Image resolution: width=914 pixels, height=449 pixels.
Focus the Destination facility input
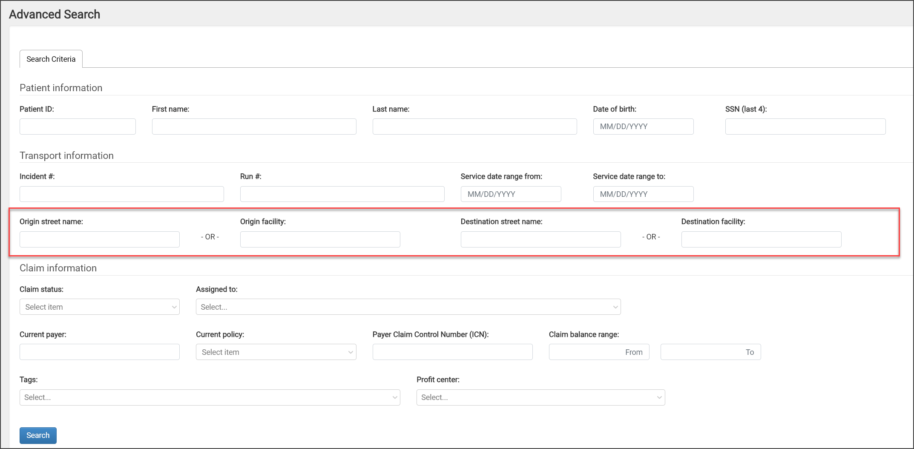click(761, 239)
